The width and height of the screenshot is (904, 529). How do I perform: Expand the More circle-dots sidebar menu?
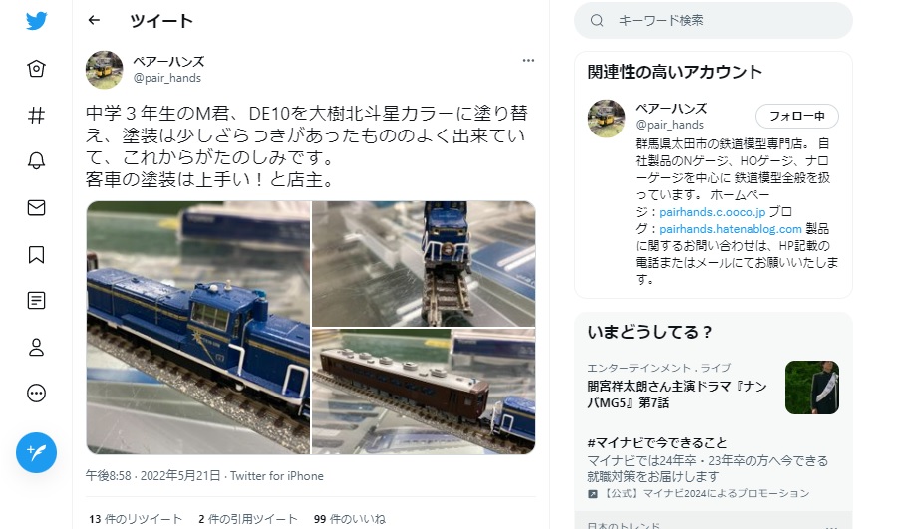click(36, 393)
